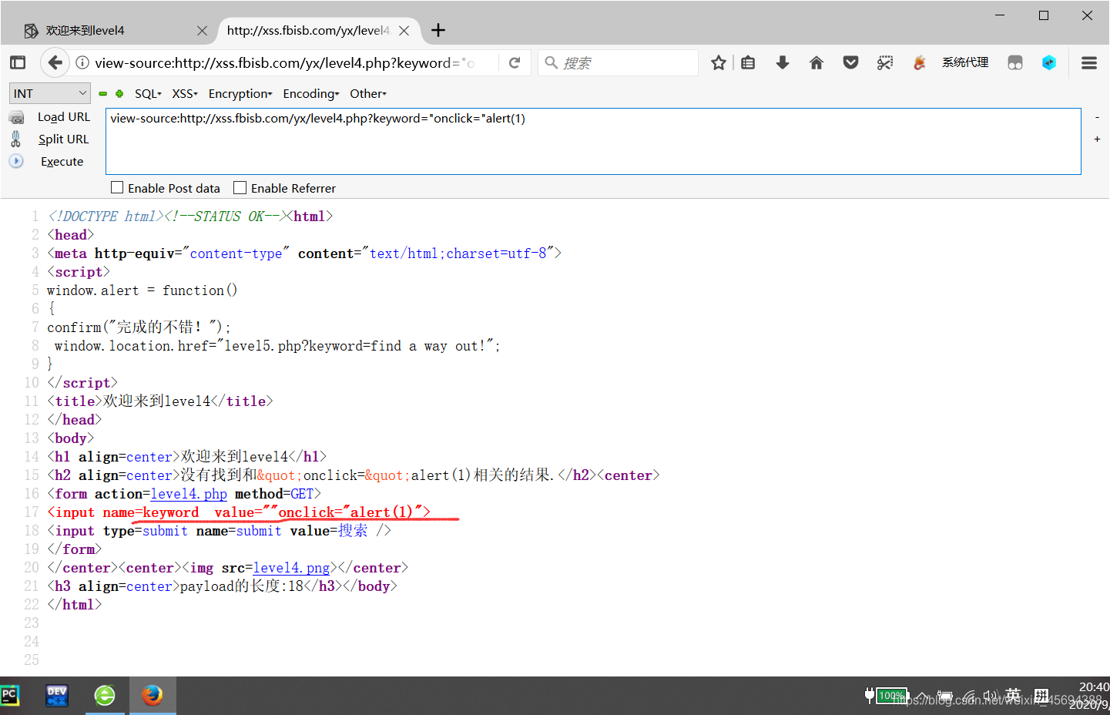
Task: Click the blue hexagon extension icon
Action: coord(1049,62)
